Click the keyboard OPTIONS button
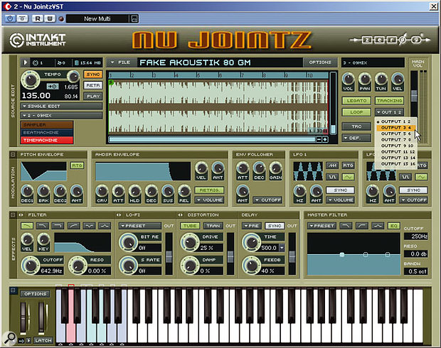 (35, 294)
